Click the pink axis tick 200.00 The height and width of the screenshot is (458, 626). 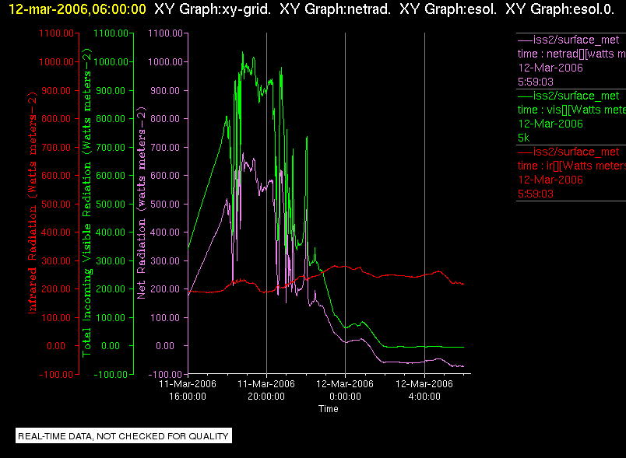point(165,289)
